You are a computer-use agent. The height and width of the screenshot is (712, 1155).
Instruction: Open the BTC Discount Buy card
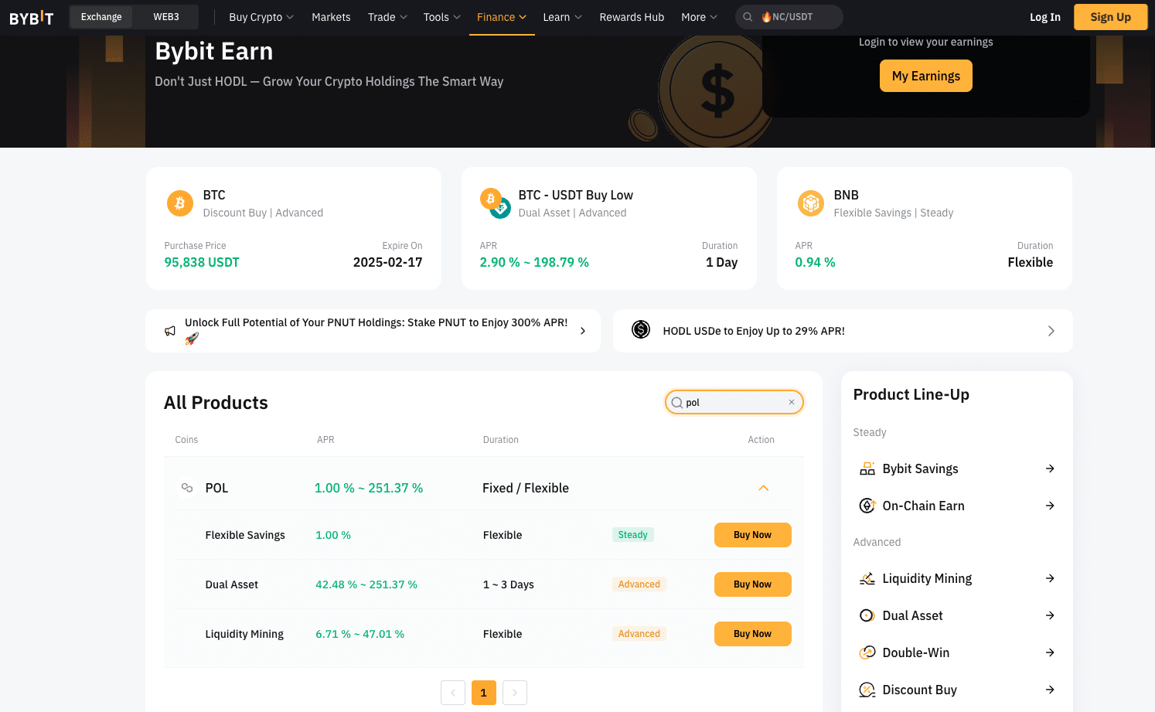[x=294, y=229]
